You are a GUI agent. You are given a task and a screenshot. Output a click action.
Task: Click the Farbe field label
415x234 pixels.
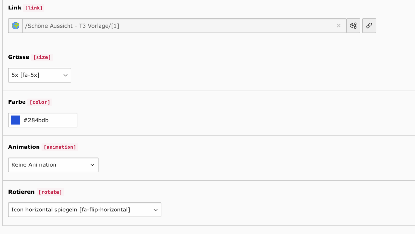coord(17,102)
